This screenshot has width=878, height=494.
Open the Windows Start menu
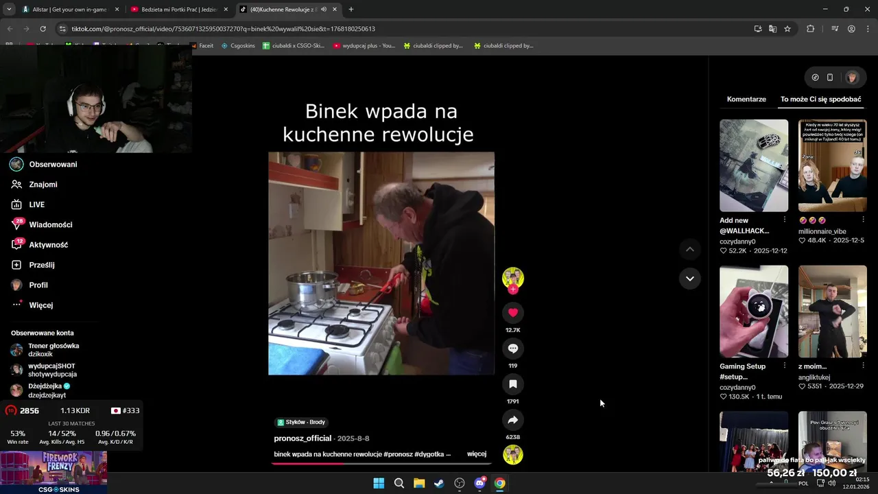click(379, 483)
